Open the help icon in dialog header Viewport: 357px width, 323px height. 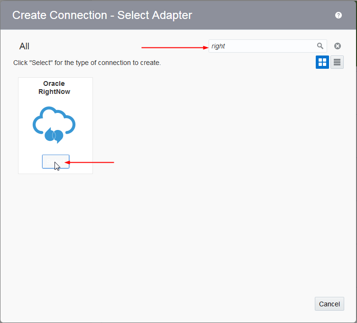tap(339, 15)
